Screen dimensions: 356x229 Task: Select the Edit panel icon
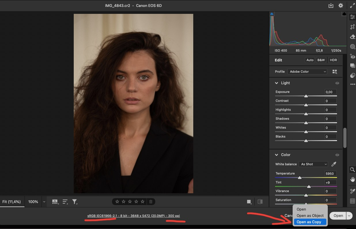click(352, 17)
